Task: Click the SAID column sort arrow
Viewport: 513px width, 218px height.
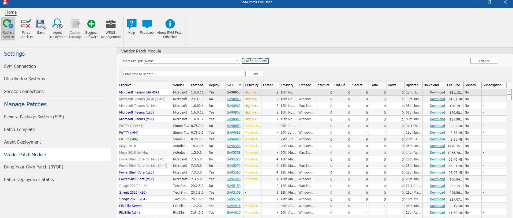Action: pos(240,85)
